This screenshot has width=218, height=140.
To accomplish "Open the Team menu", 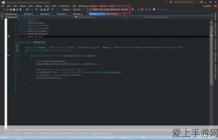I will click(47, 6).
